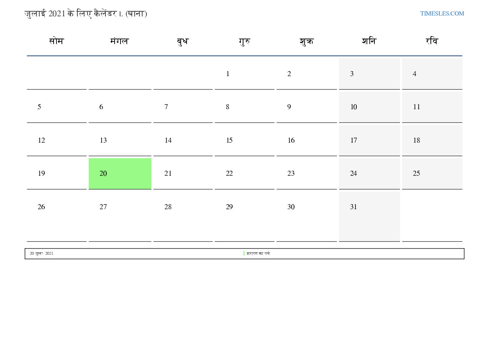
Task: Click date 6 in the calendar
Action: (120, 107)
